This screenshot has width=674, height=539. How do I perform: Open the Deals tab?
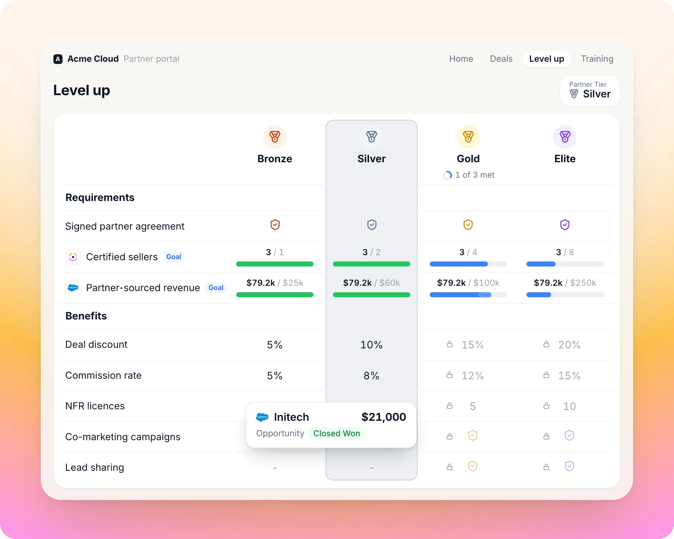[x=501, y=59]
